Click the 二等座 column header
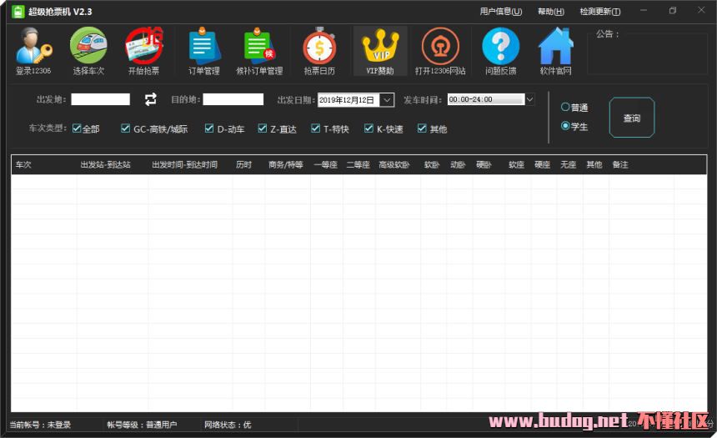 tap(358, 164)
